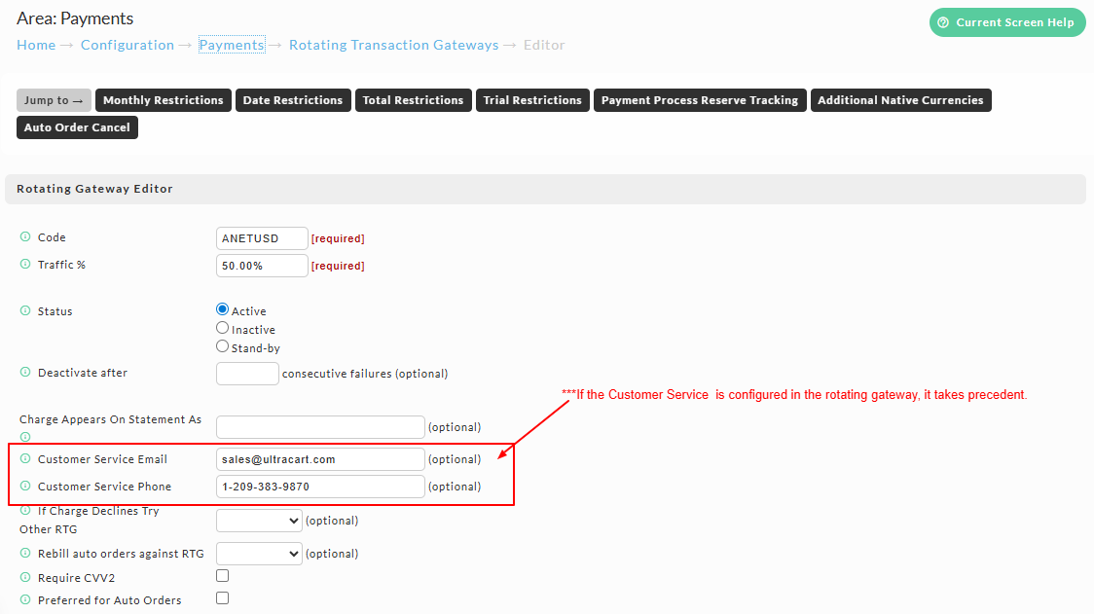The height and width of the screenshot is (614, 1094).
Task: Click the Area: Payments title
Action: (x=75, y=18)
